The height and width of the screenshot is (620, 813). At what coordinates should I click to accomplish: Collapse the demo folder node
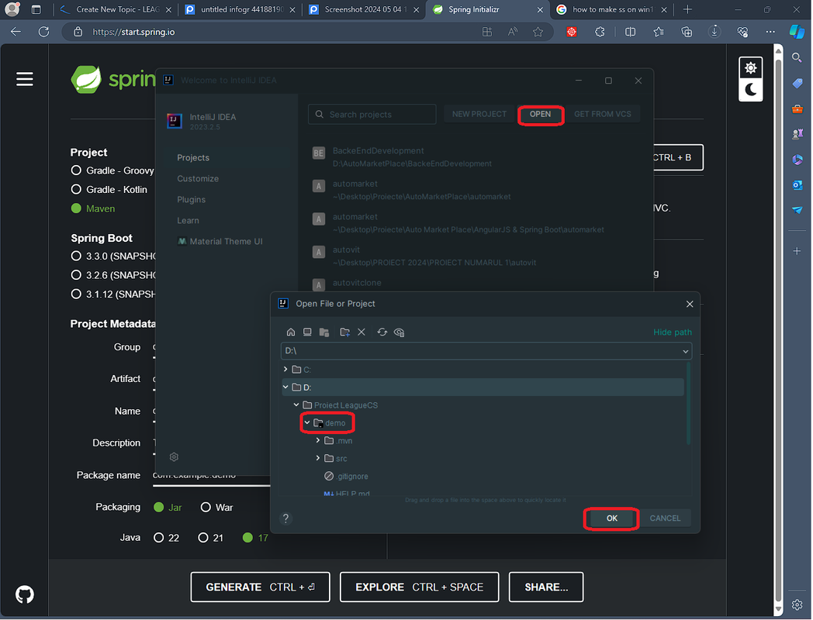(307, 422)
